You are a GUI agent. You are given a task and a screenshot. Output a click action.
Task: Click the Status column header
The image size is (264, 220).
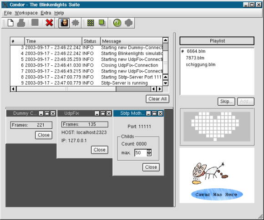91,41
